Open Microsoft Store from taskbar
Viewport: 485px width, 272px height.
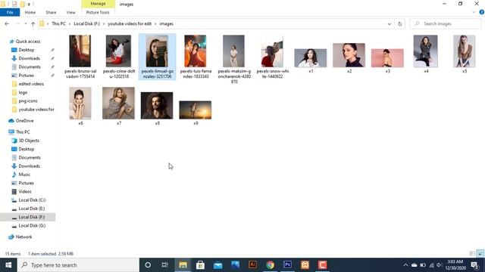(200, 265)
